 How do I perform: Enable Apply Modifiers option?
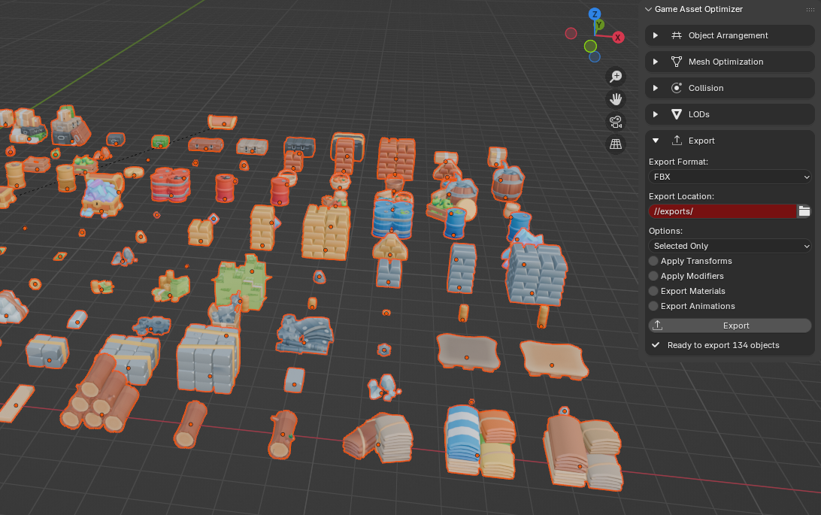click(x=653, y=276)
